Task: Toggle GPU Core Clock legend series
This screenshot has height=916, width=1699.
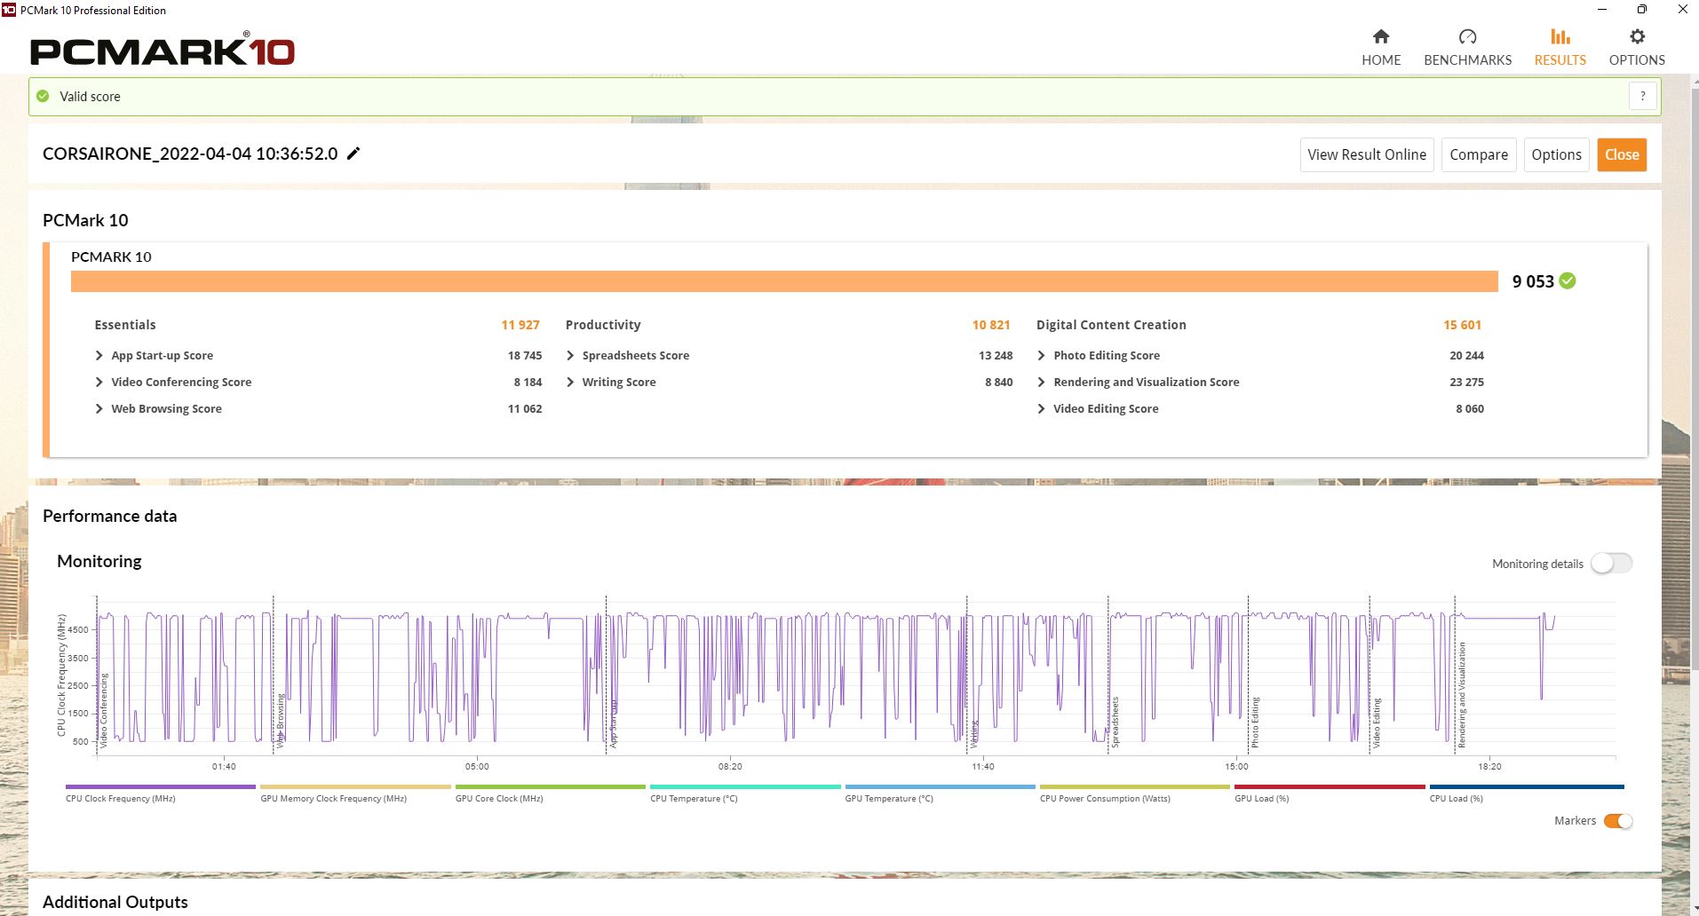Action: 551,793
